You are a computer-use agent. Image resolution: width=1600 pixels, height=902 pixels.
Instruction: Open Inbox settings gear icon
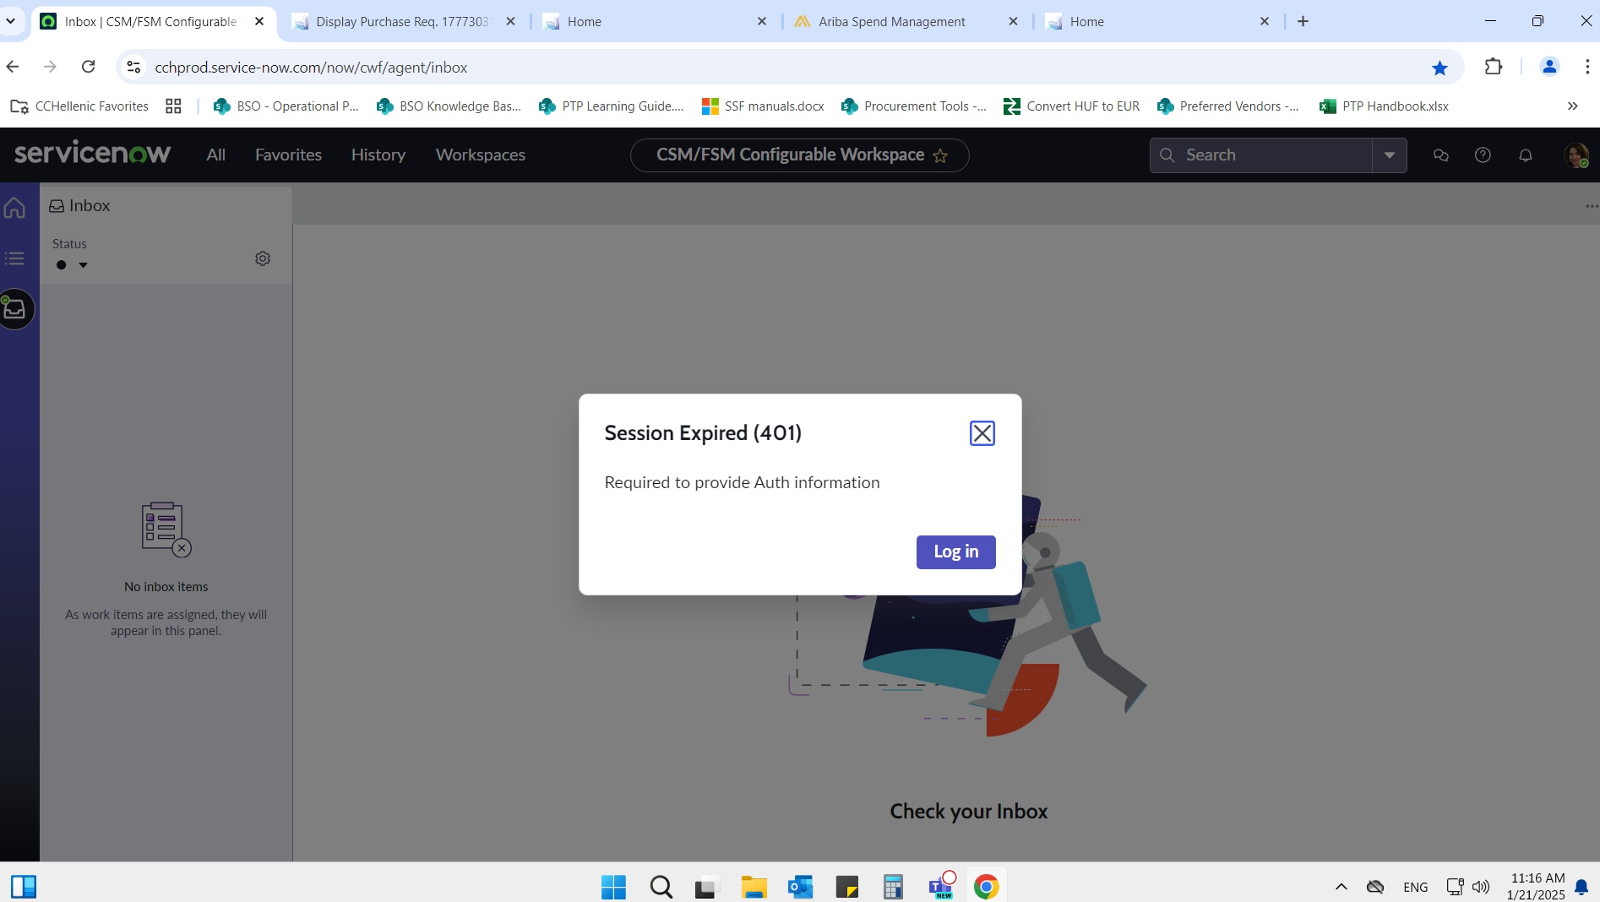pos(263,258)
